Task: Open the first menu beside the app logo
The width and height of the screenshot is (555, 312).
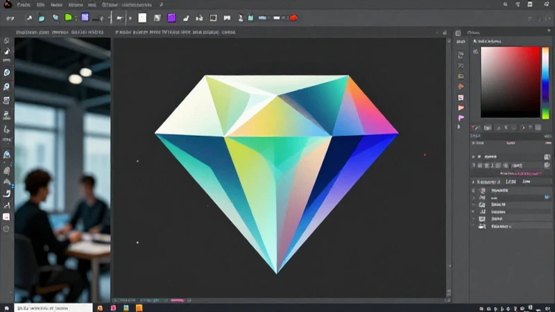Action: (x=24, y=5)
